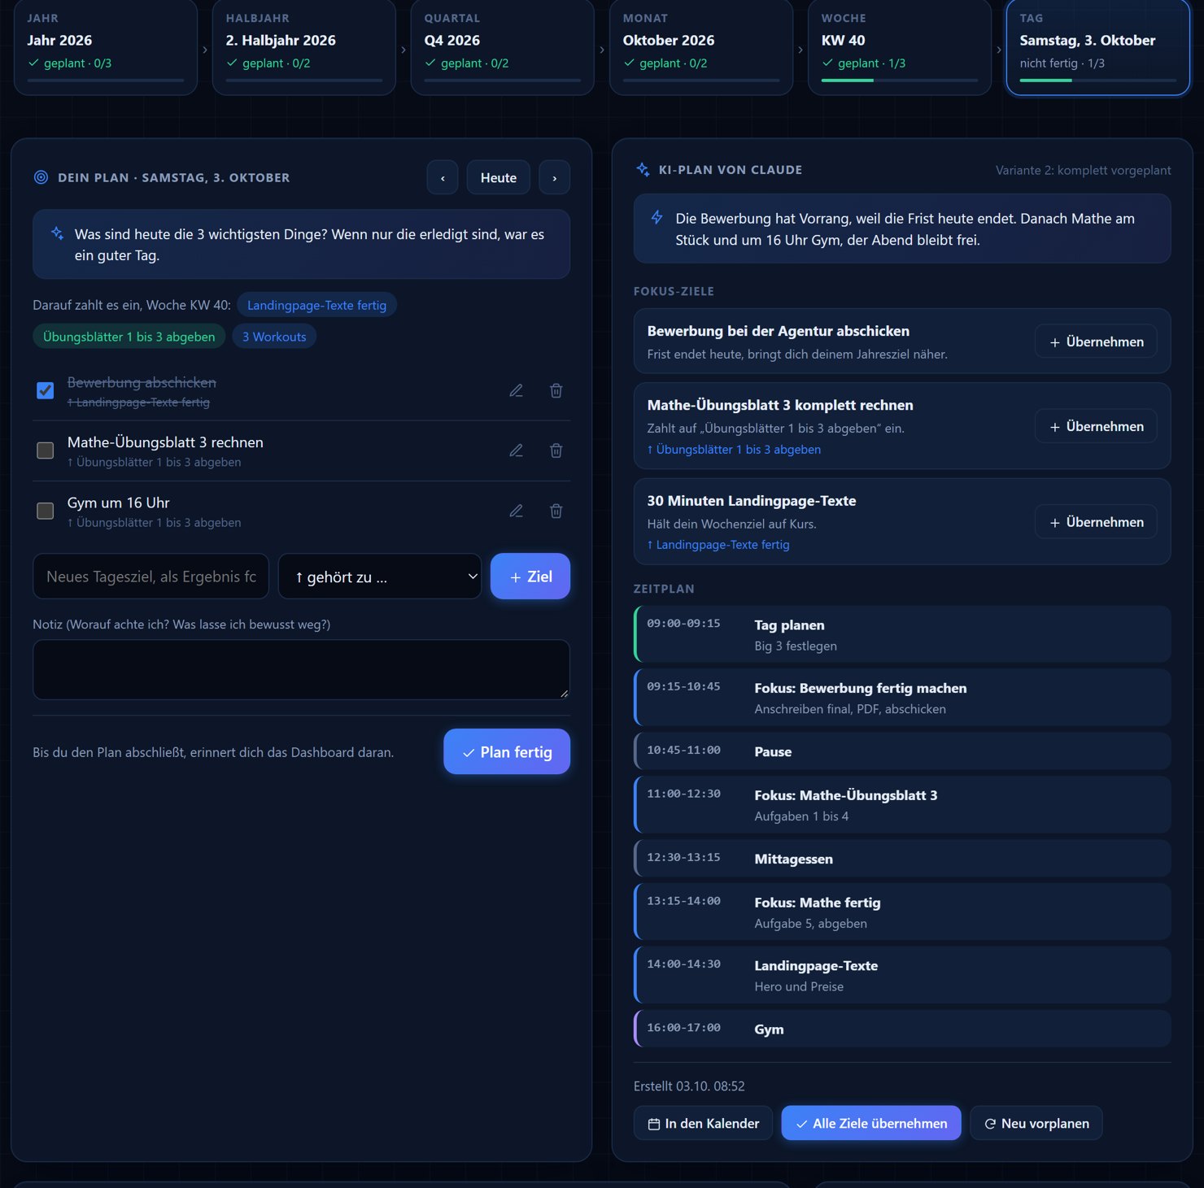Screen dimensions: 1204x1188
Task: Select the 'Mittagessen' schedule entry
Action: point(902,859)
